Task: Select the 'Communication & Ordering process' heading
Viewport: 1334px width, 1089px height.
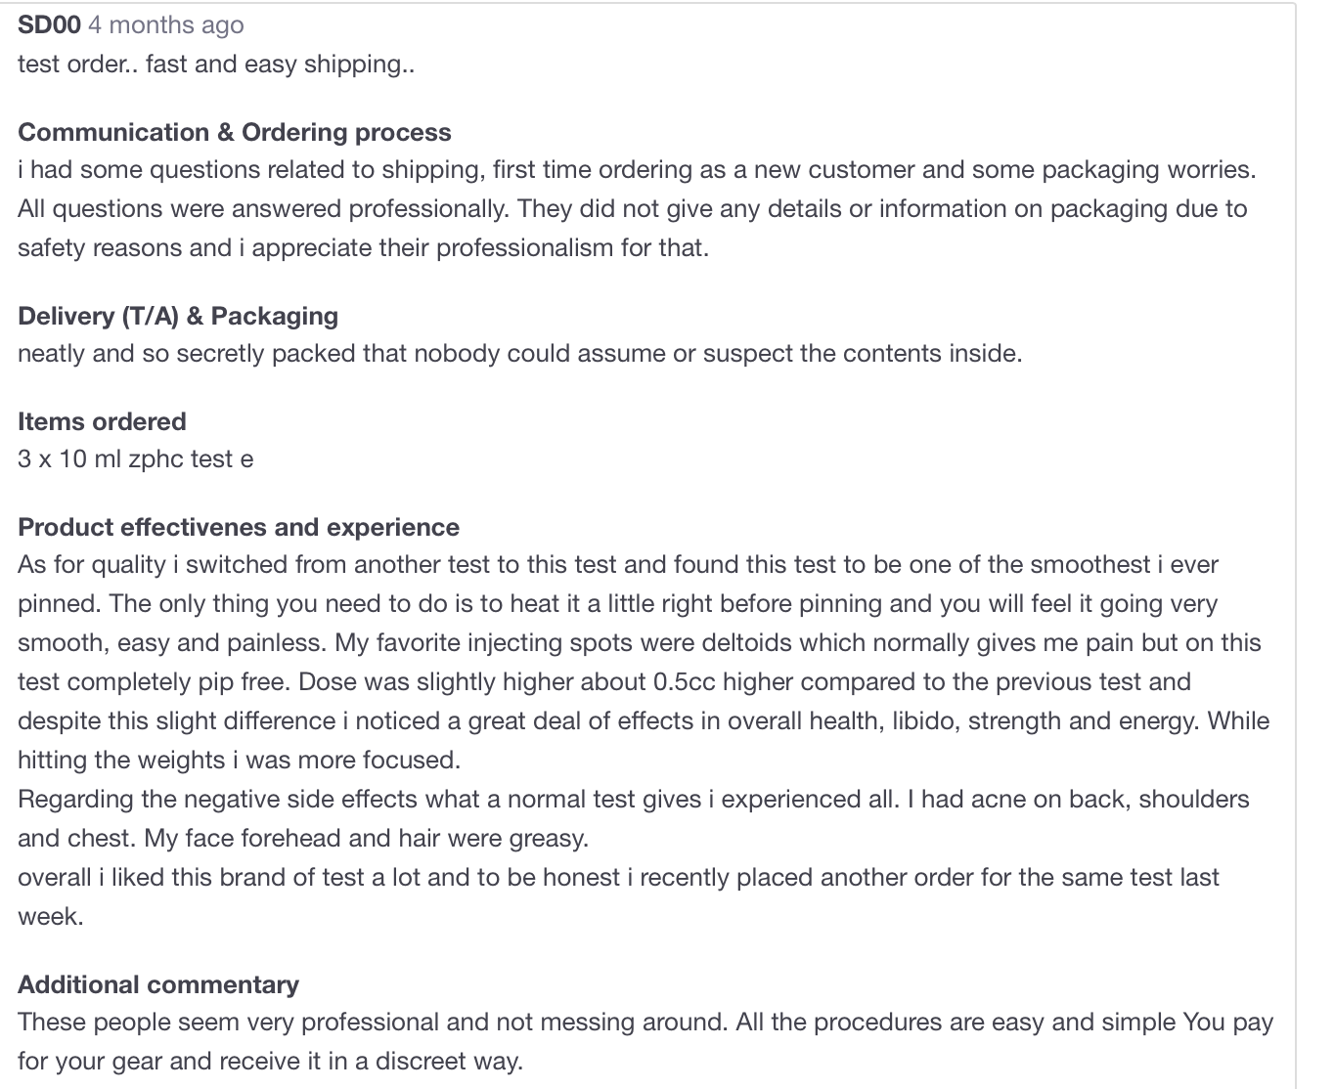Action: pos(235,132)
